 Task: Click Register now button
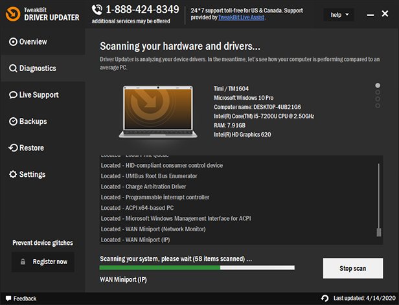pos(43,262)
